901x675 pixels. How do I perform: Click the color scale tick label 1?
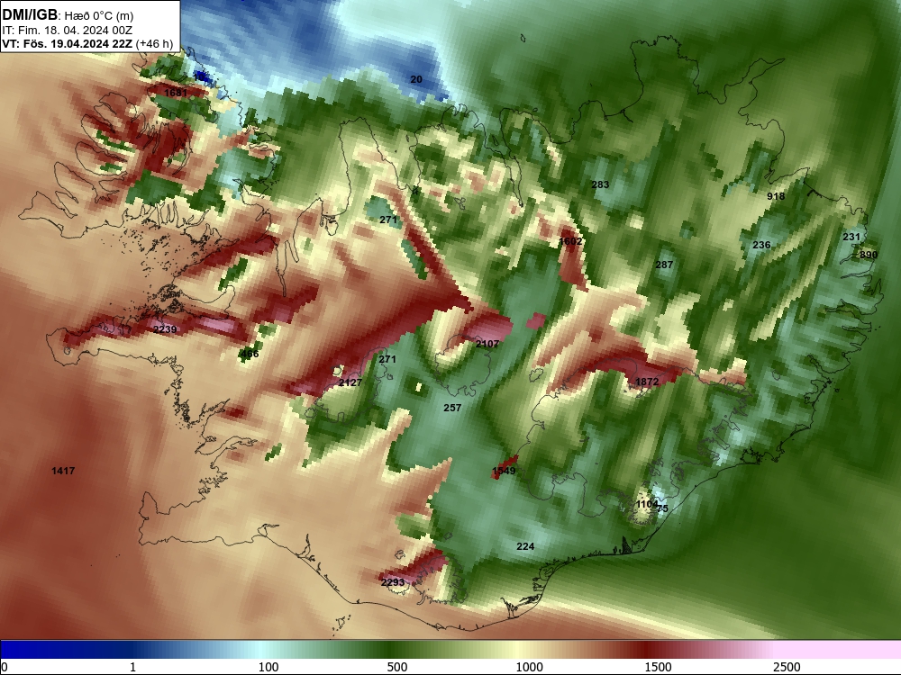132,666
